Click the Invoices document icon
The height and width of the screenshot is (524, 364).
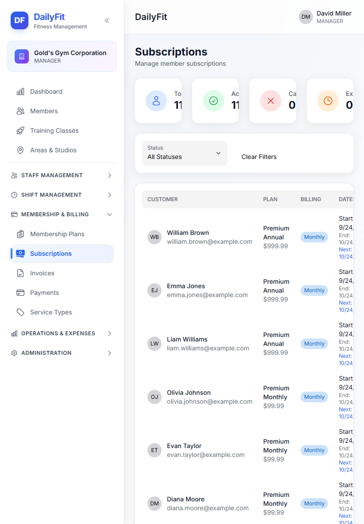(20, 274)
